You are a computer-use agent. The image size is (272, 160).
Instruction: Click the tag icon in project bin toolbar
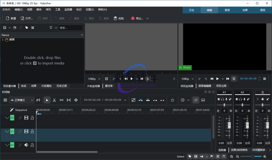27,28
